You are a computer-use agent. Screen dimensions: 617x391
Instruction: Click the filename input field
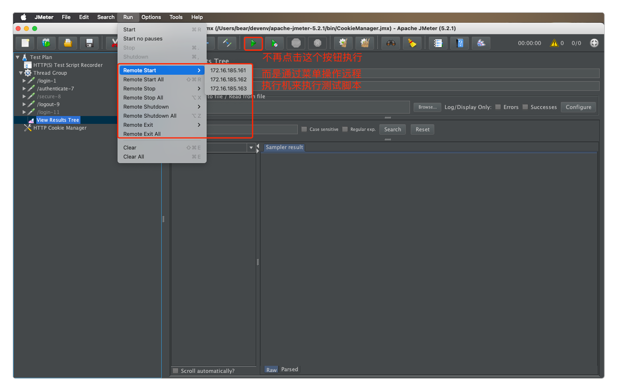click(308, 107)
